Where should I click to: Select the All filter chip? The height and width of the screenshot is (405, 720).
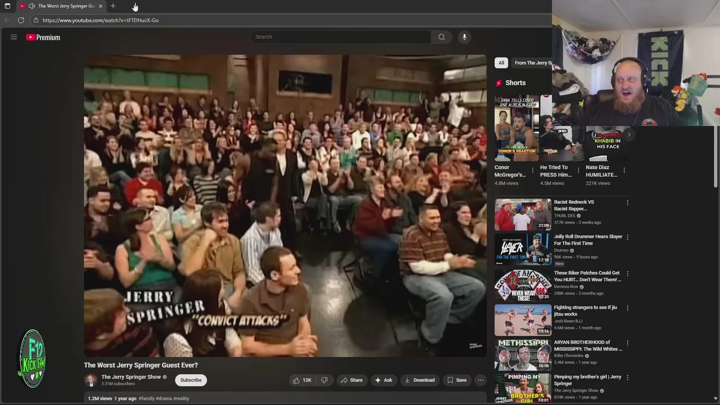pos(501,63)
